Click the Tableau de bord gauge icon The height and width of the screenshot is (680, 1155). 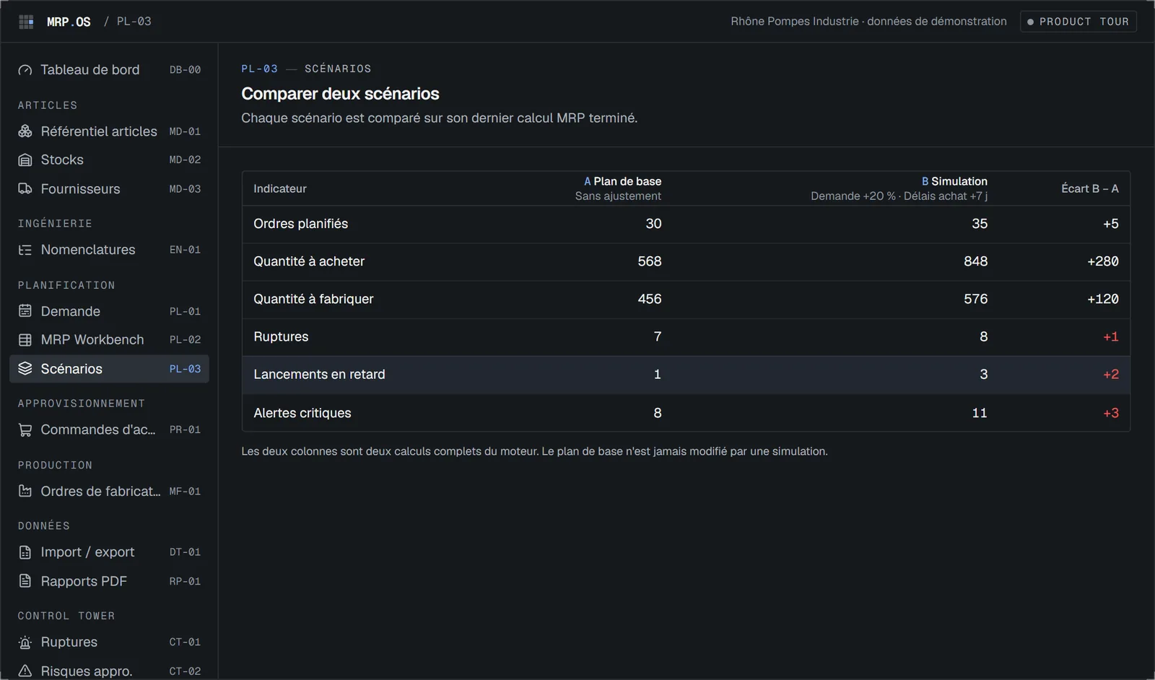pyautogui.click(x=25, y=70)
